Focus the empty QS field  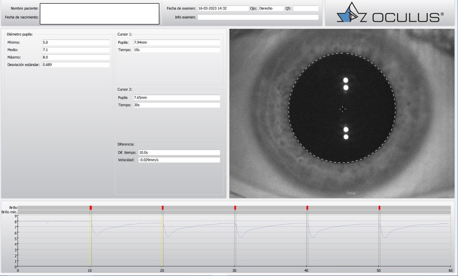pyautogui.click(x=305, y=9)
